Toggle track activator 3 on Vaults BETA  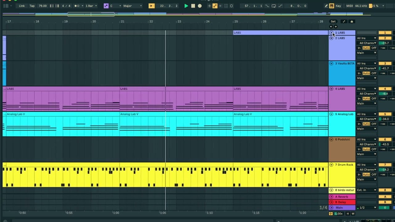point(385,64)
